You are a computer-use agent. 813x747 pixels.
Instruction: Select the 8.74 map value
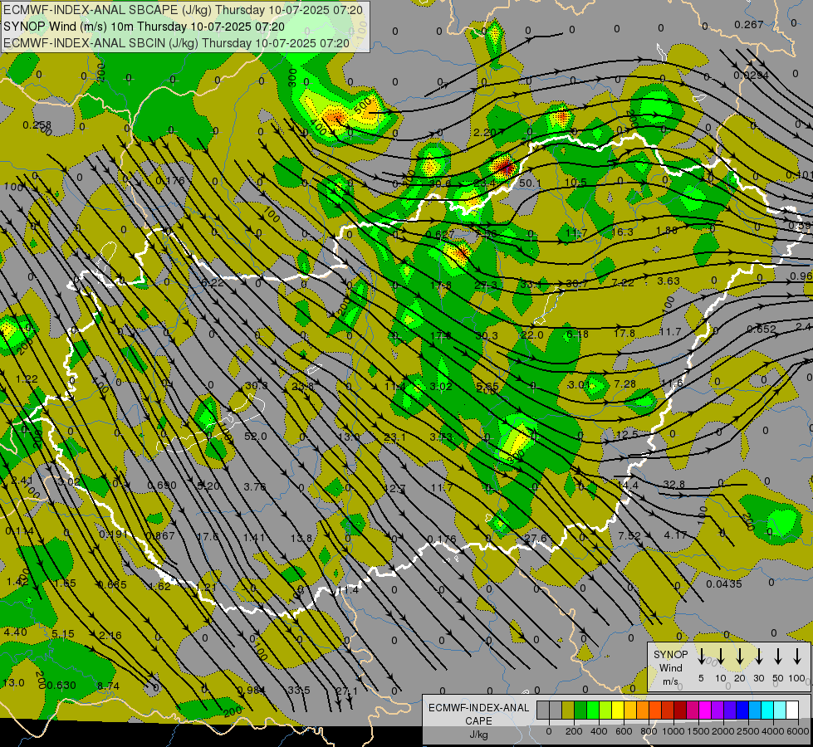(x=108, y=686)
